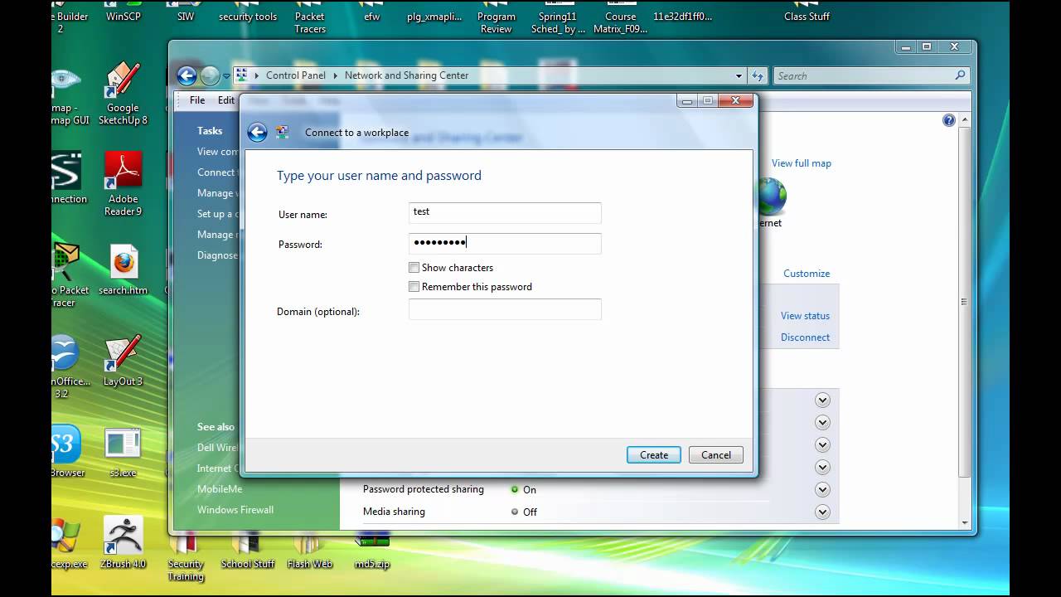Click the Password input field
This screenshot has height=597, width=1061.
505,243
